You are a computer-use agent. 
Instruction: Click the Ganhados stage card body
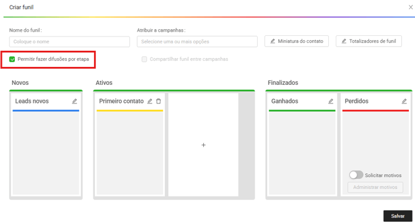coord(302,153)
